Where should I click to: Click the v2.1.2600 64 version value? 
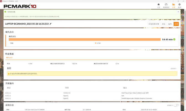point(87,110)
